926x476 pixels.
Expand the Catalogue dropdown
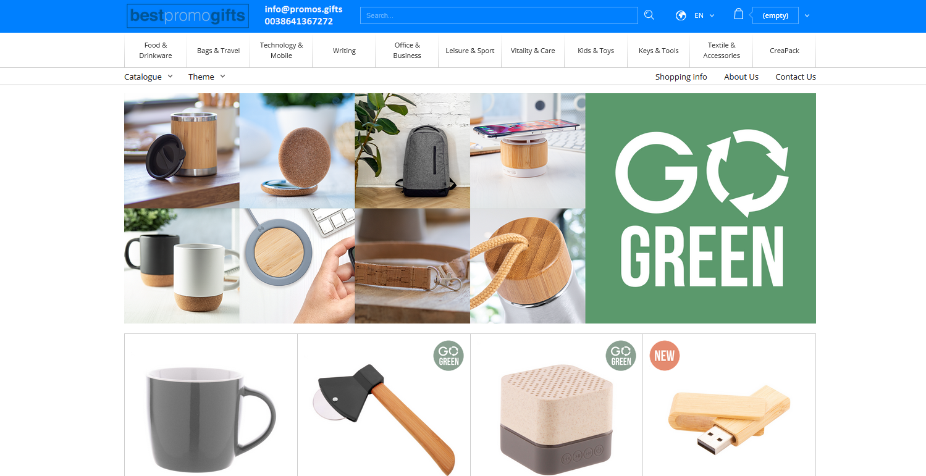click(148, 77)
